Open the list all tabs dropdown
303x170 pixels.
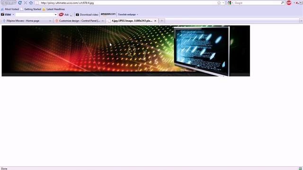coord(301,21)
